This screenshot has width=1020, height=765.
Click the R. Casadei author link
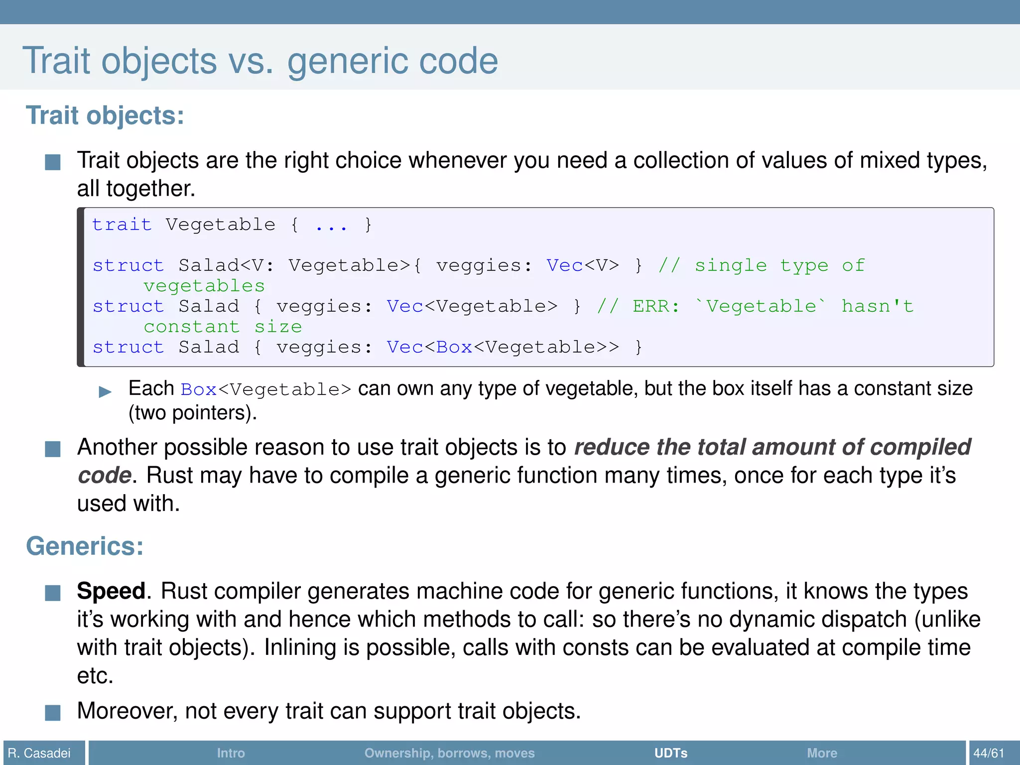point(39,753)
